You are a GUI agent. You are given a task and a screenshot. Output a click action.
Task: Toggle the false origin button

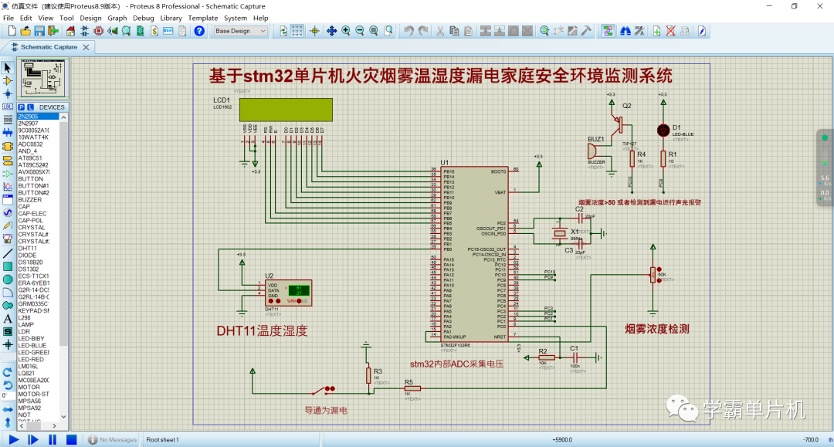(x=314, y=31)
